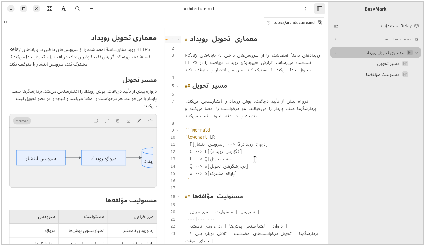This screenshot has height=246, width=425.
Task: Click the book icon beside Relay مستندات
Action: (x=417, y=26)
